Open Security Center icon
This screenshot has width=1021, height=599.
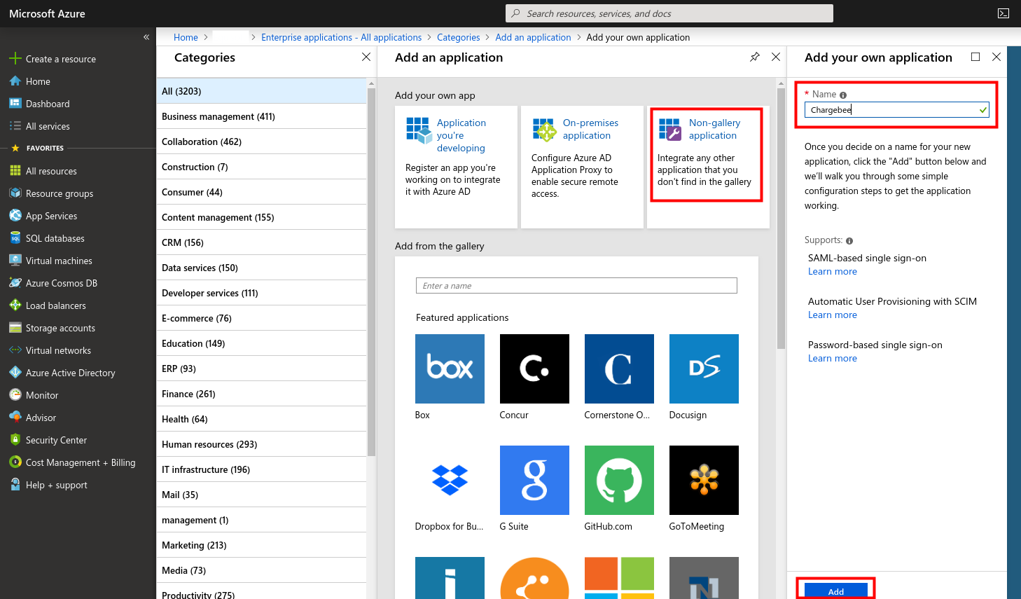(15, 440)
